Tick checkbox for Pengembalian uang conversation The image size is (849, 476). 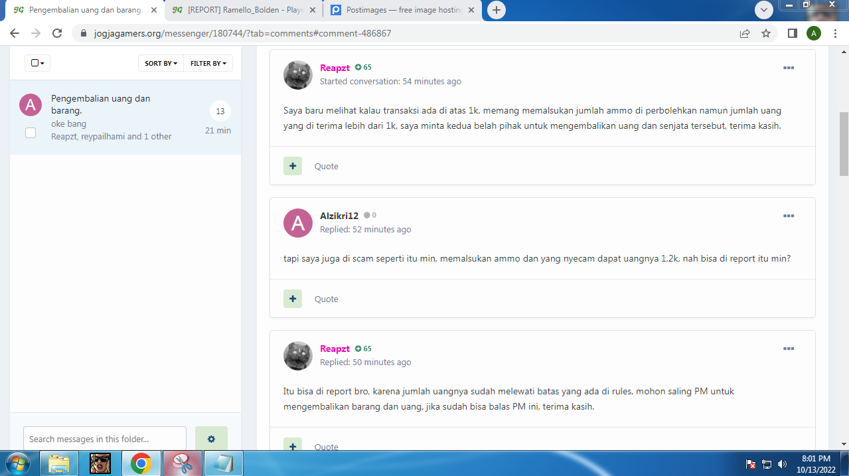click(x=31, y=133)
